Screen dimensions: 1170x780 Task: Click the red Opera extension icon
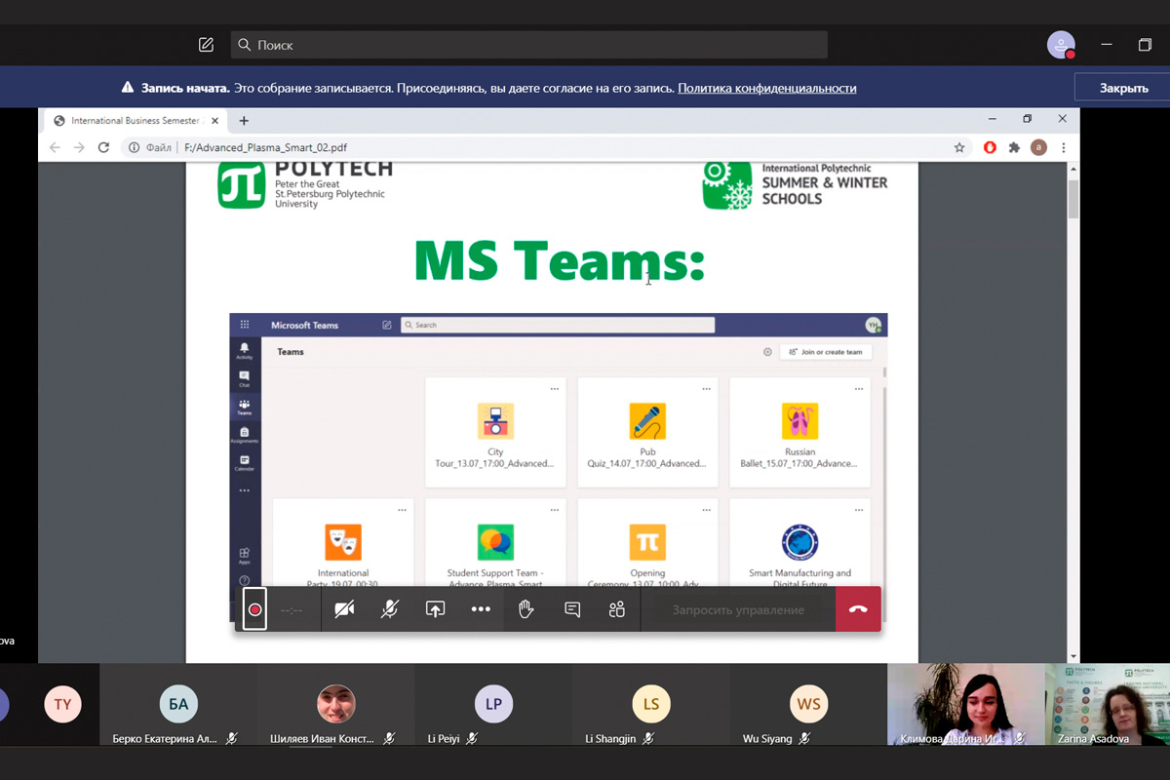(991, 147)
